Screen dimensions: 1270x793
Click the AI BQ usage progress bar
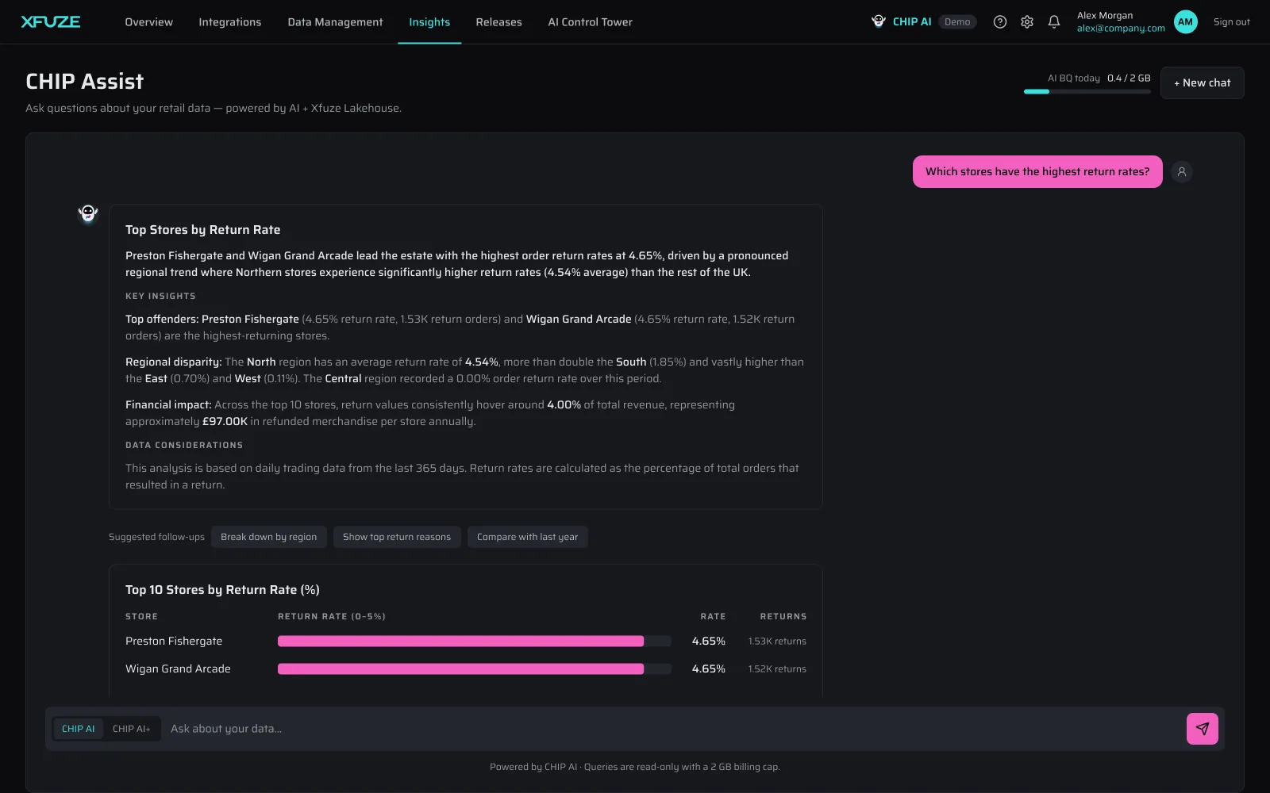point(1087,92)
